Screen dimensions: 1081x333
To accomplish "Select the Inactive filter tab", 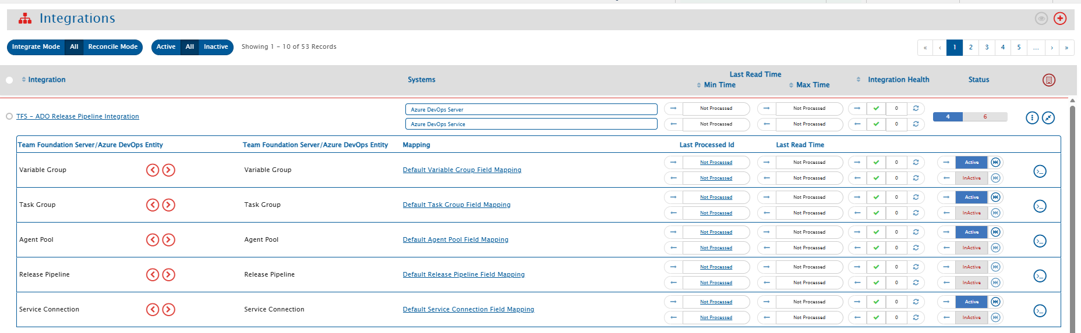I will [x=216, y=47].
